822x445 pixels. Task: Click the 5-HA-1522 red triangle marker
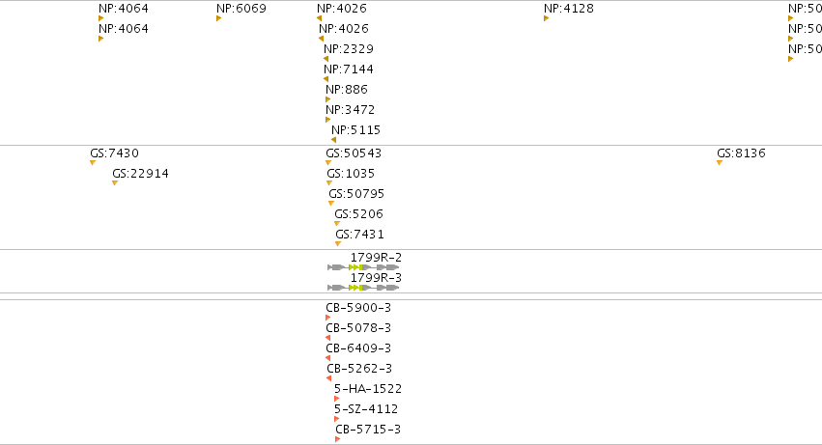coord(336,399)
